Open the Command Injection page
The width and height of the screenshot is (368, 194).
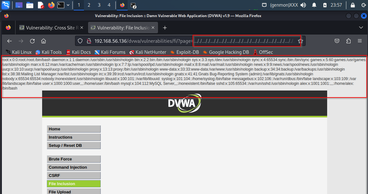tap(74, 167)
